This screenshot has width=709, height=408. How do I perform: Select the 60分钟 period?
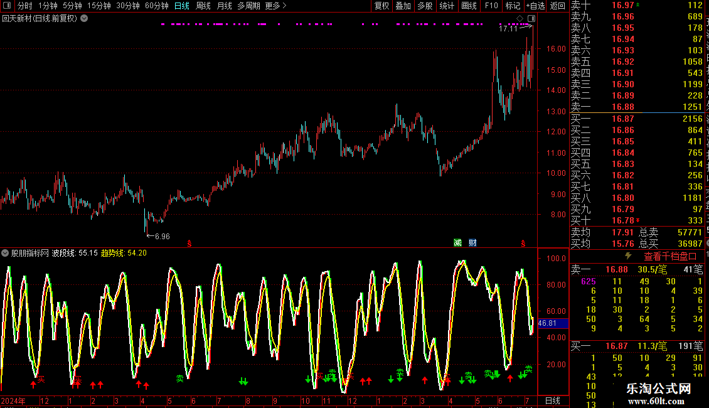tap(157, 6)
